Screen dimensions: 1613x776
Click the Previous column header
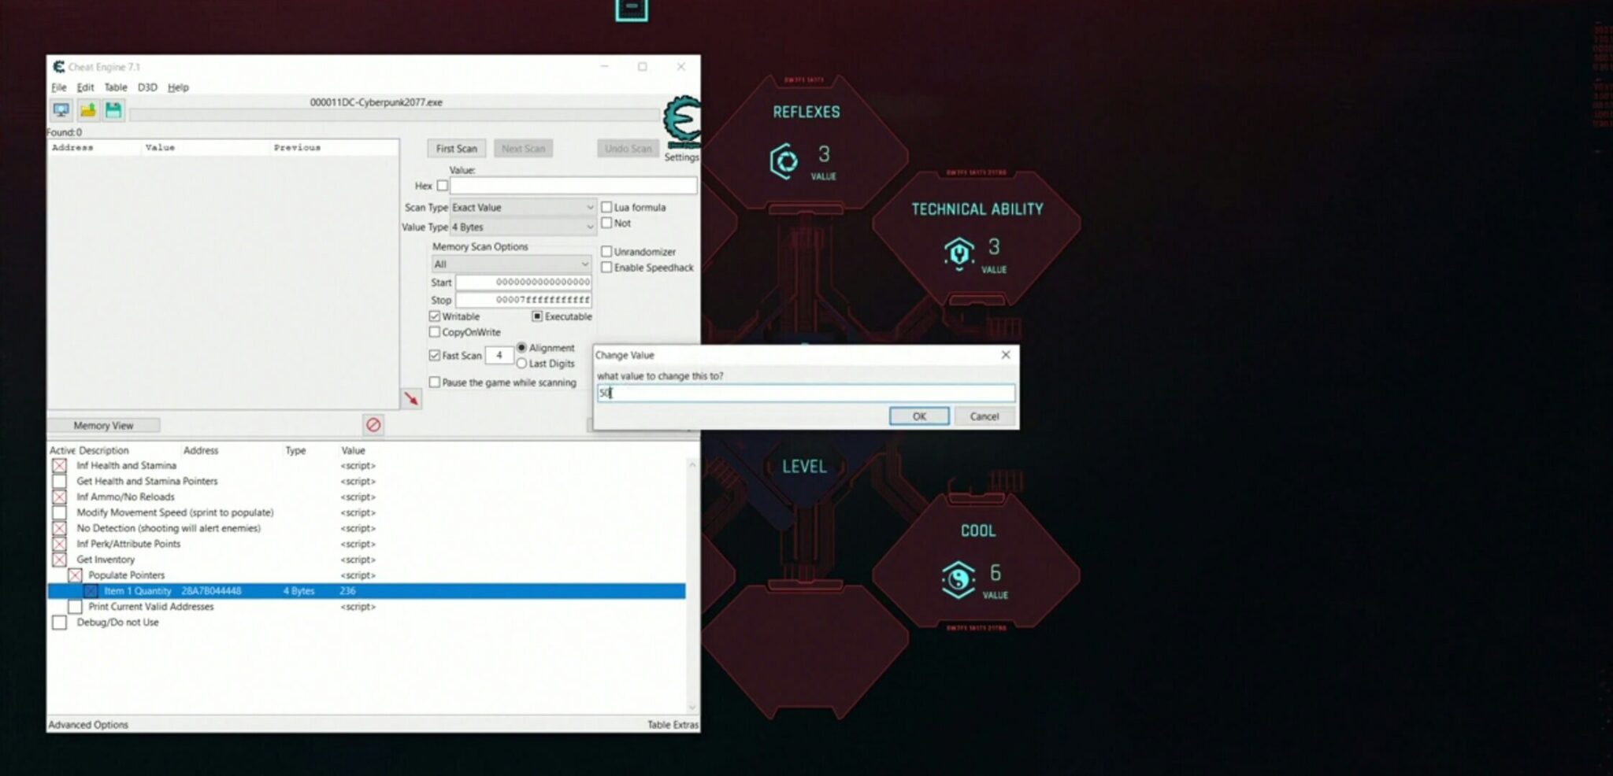(x=297, y=147)
